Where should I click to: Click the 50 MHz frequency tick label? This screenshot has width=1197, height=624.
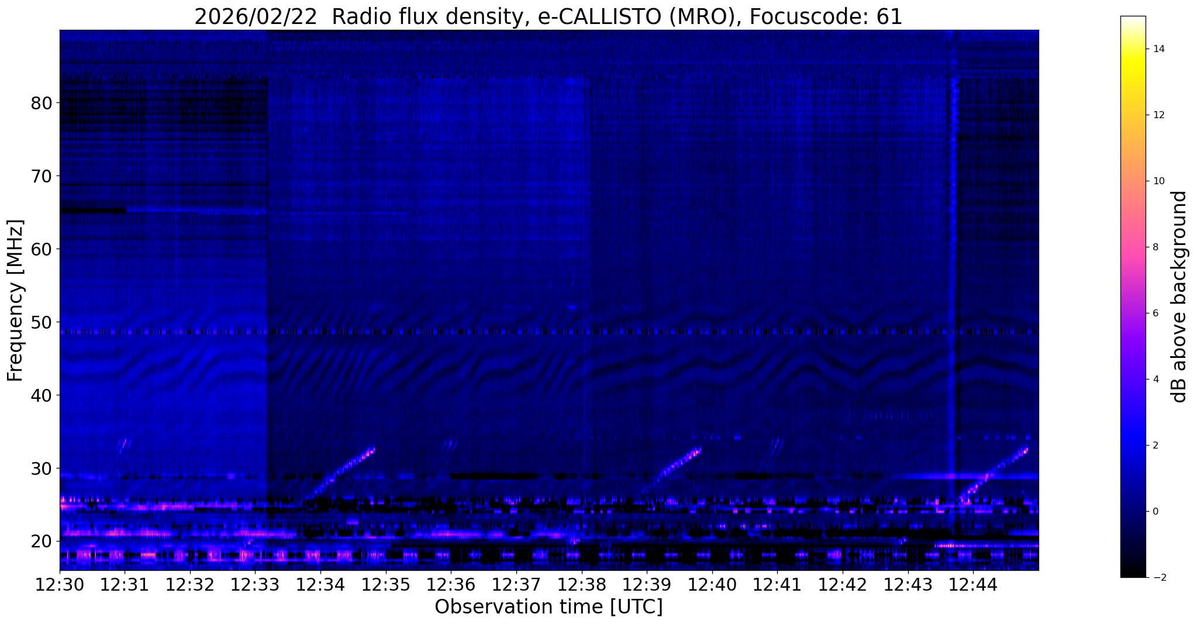(x=42, y=322)
